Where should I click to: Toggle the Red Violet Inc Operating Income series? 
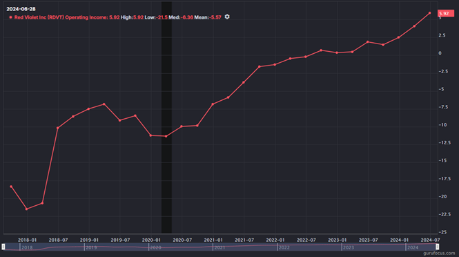click(67, 17)
